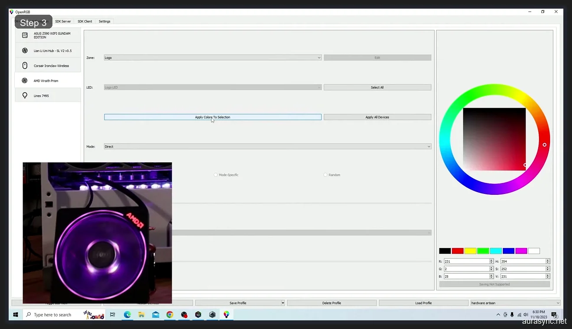Viewport: 572px width, 329px height.
Task: Launch OpenRGB from the taskbar
Action: tap(226, 315)
